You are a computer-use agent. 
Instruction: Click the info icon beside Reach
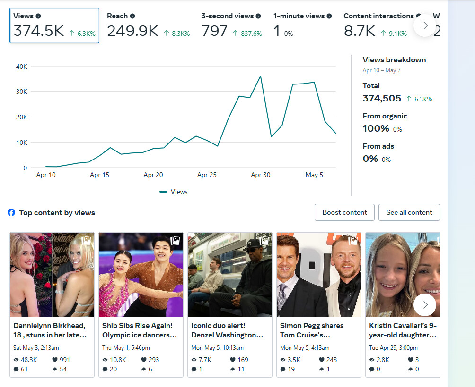click(132, 16)
